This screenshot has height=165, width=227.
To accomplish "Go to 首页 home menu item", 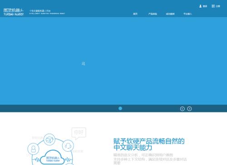I will (135, 14).
